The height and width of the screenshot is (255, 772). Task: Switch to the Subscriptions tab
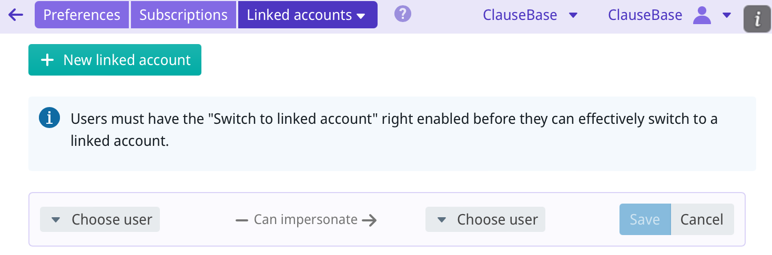(184, 15)
